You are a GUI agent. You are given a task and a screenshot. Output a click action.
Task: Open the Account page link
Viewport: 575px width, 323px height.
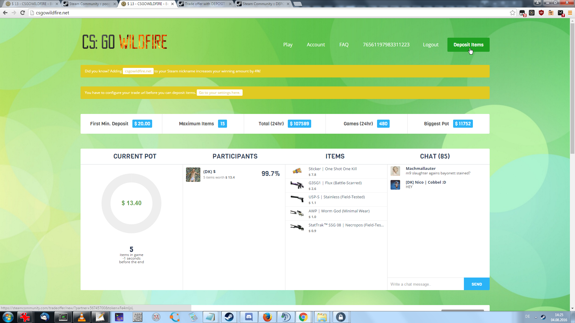coord(316,45)
